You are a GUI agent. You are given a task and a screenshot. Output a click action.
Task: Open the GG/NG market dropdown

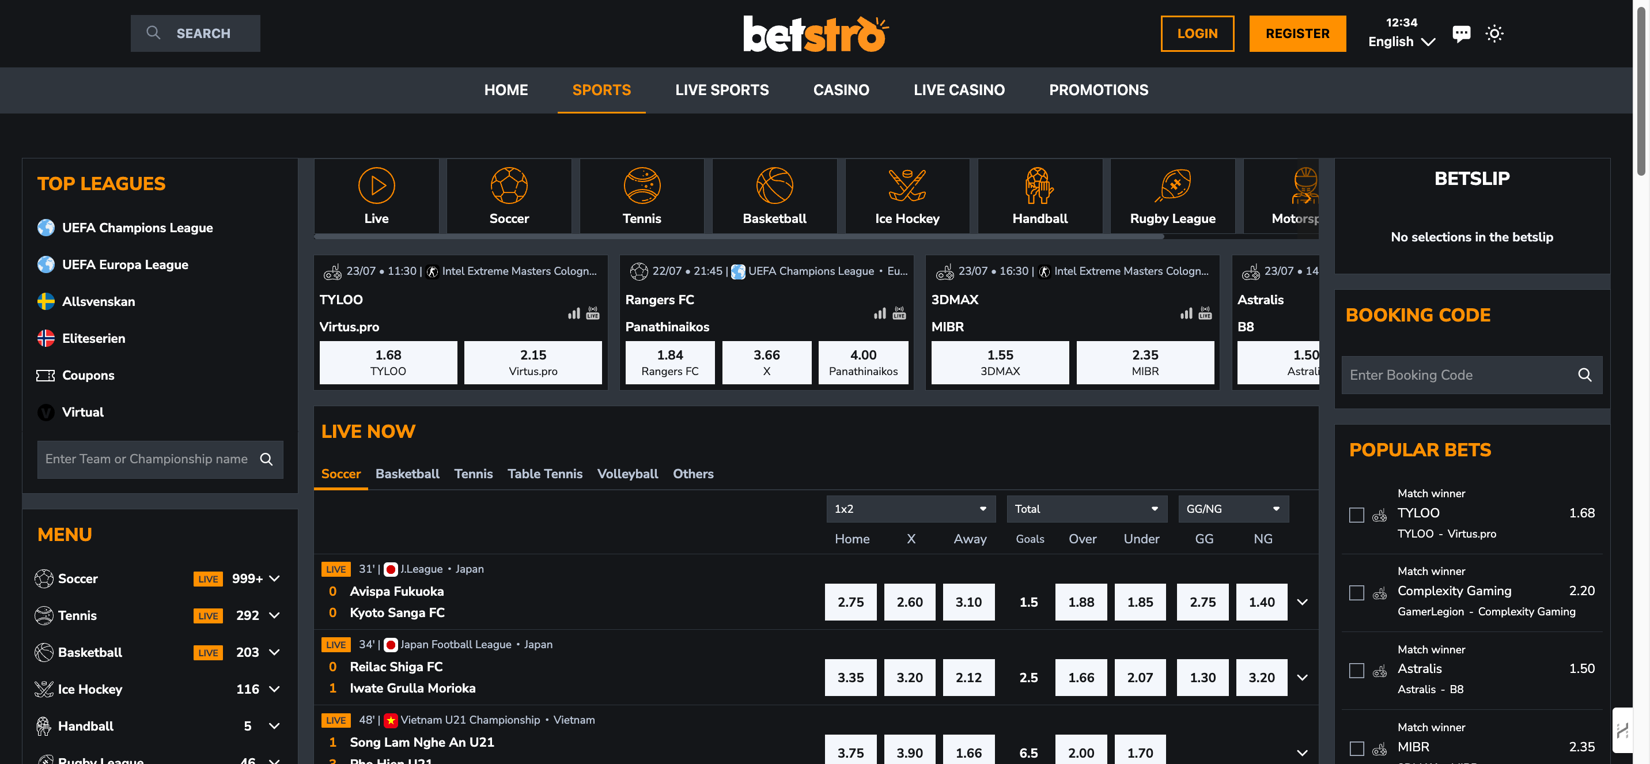pos(1233,509)
